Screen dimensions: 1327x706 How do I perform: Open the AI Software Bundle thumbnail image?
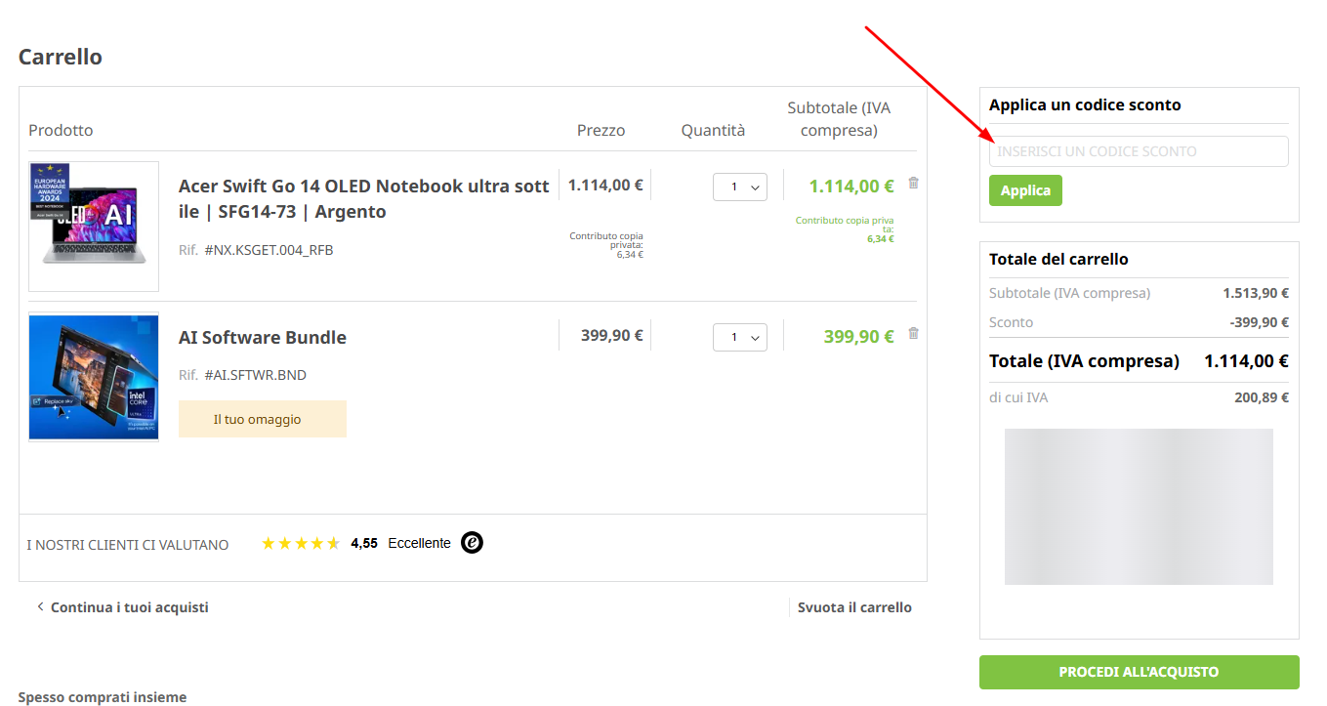94,377
